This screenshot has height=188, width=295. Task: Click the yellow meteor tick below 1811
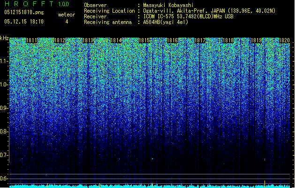[47, 185]
